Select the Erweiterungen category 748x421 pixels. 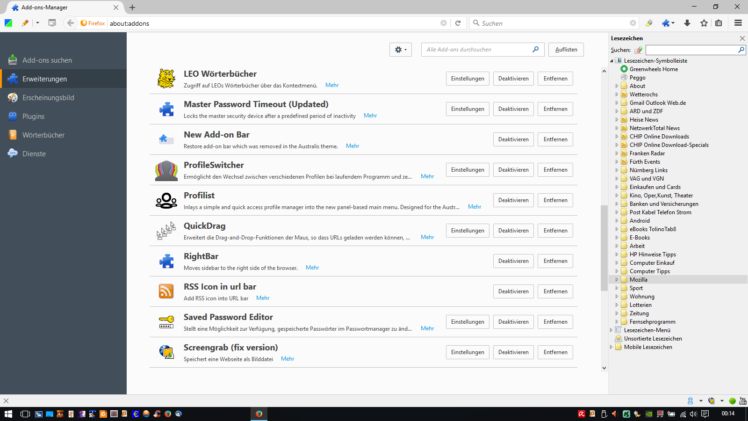pyautogui.click(x=63, y=79)
